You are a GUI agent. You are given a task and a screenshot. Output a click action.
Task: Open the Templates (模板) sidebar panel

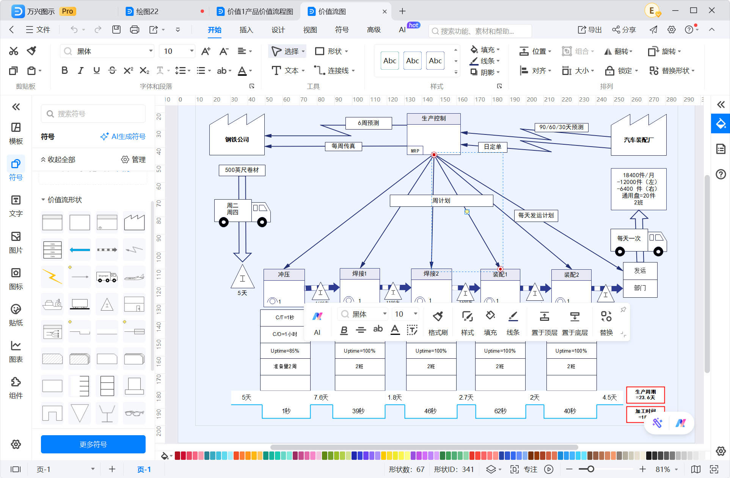click(16, 133)
